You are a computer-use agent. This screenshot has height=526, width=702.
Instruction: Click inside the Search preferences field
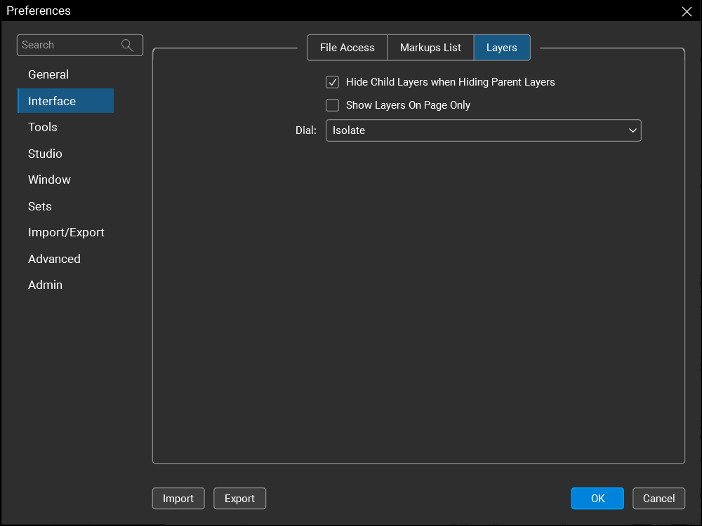point(67,45)
